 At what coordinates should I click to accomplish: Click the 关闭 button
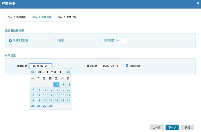click(x=188, y=127)
